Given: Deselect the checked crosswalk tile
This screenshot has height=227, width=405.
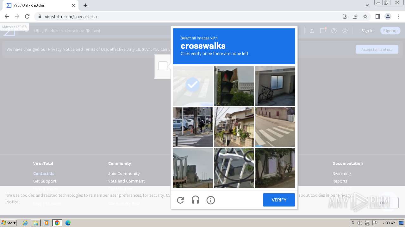Looking at the screenshot, I should [x=193, y=86].
